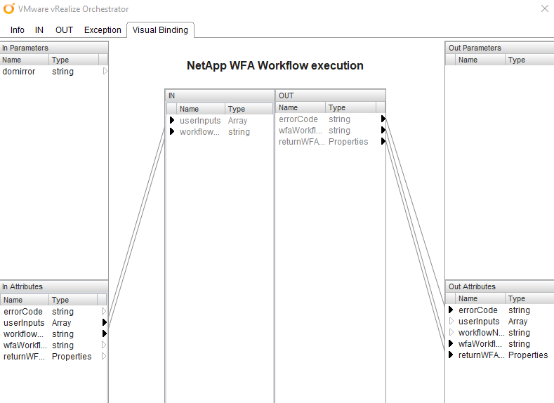Click the vRealize Orchestrator logo icon
The width and height of the screenshot is (554, 403).
[x=9, y=8]
